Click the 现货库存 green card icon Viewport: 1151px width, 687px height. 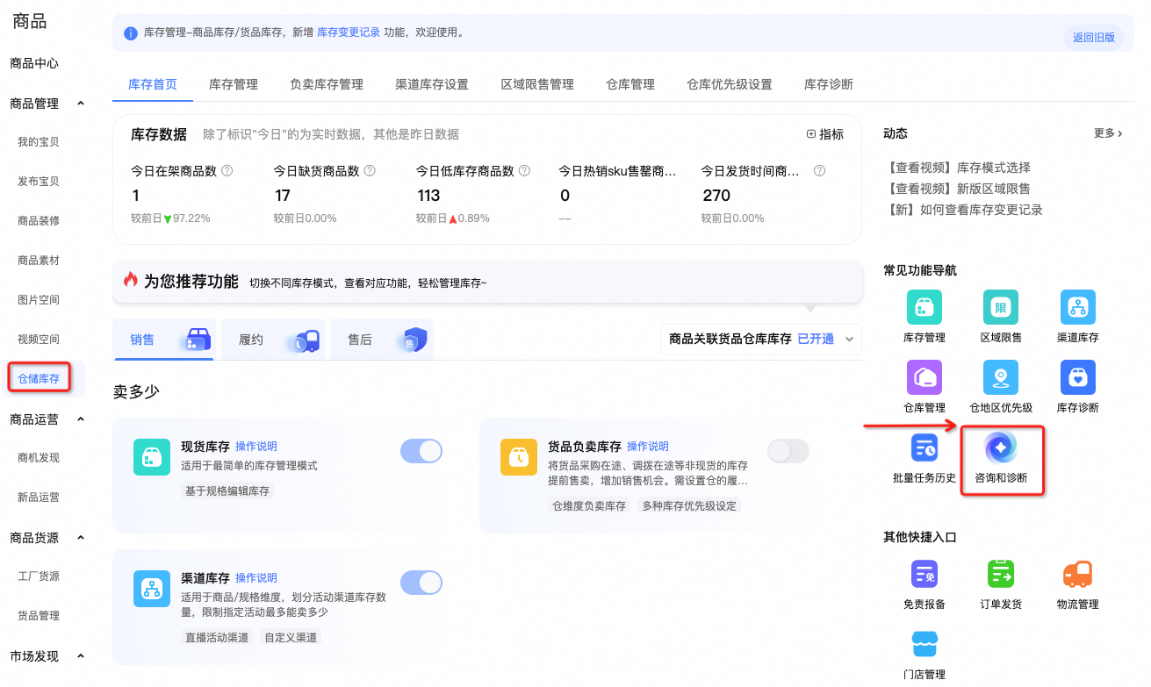pyautogui.click(x=151, y=457)
